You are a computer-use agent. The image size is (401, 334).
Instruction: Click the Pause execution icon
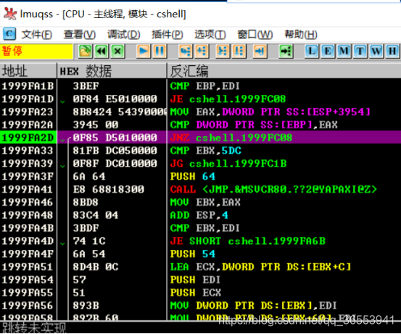coord(160,51)
